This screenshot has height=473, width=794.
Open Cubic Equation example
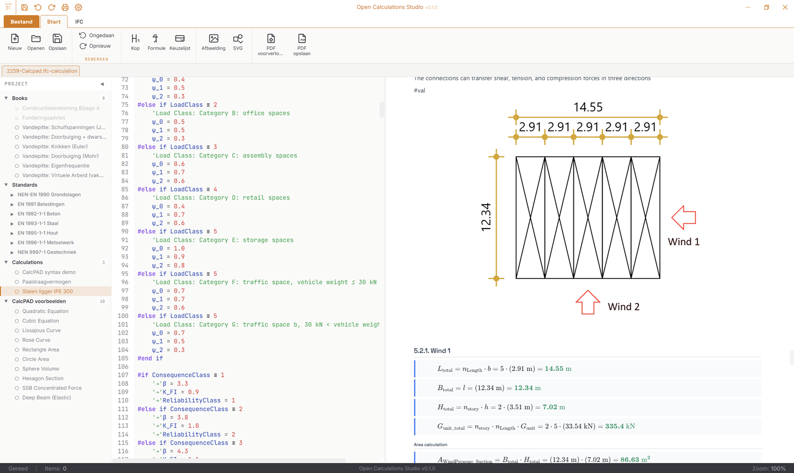point(56,321)
